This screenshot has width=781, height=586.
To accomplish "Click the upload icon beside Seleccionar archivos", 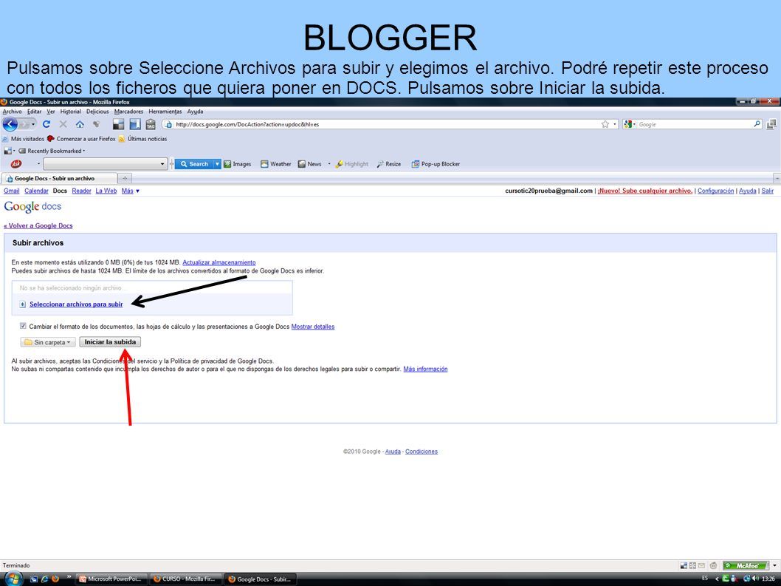I will (22, 304).
